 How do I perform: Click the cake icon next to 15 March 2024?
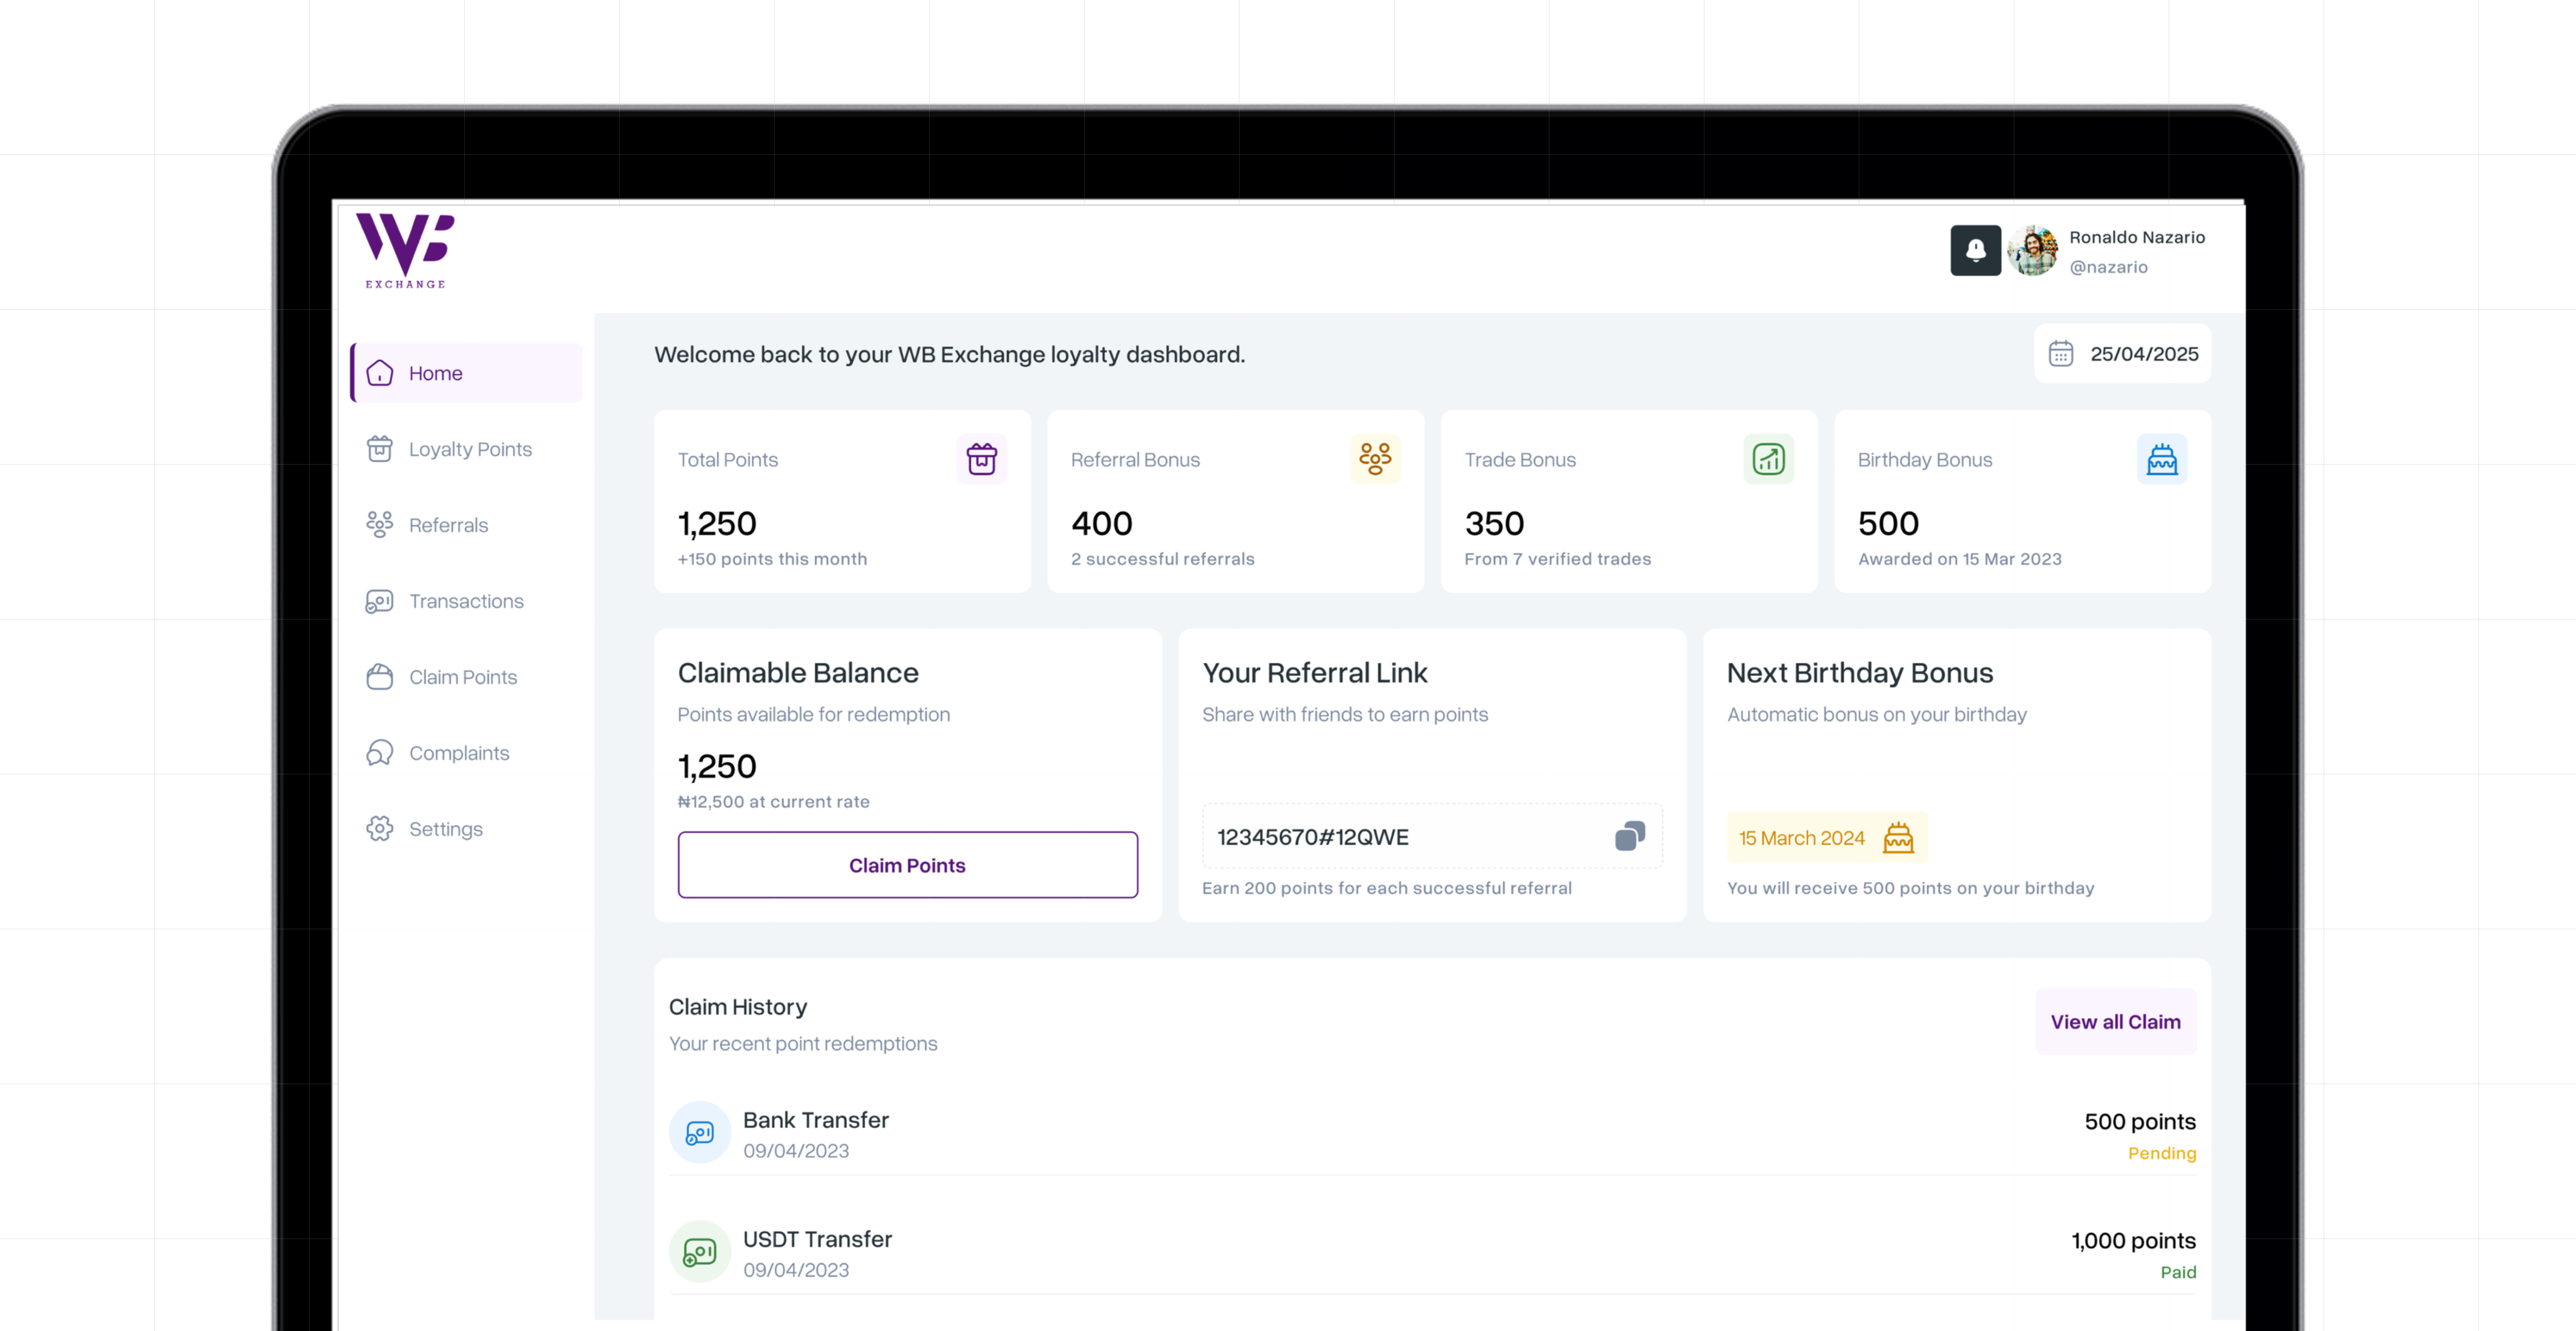[1898, 839]
